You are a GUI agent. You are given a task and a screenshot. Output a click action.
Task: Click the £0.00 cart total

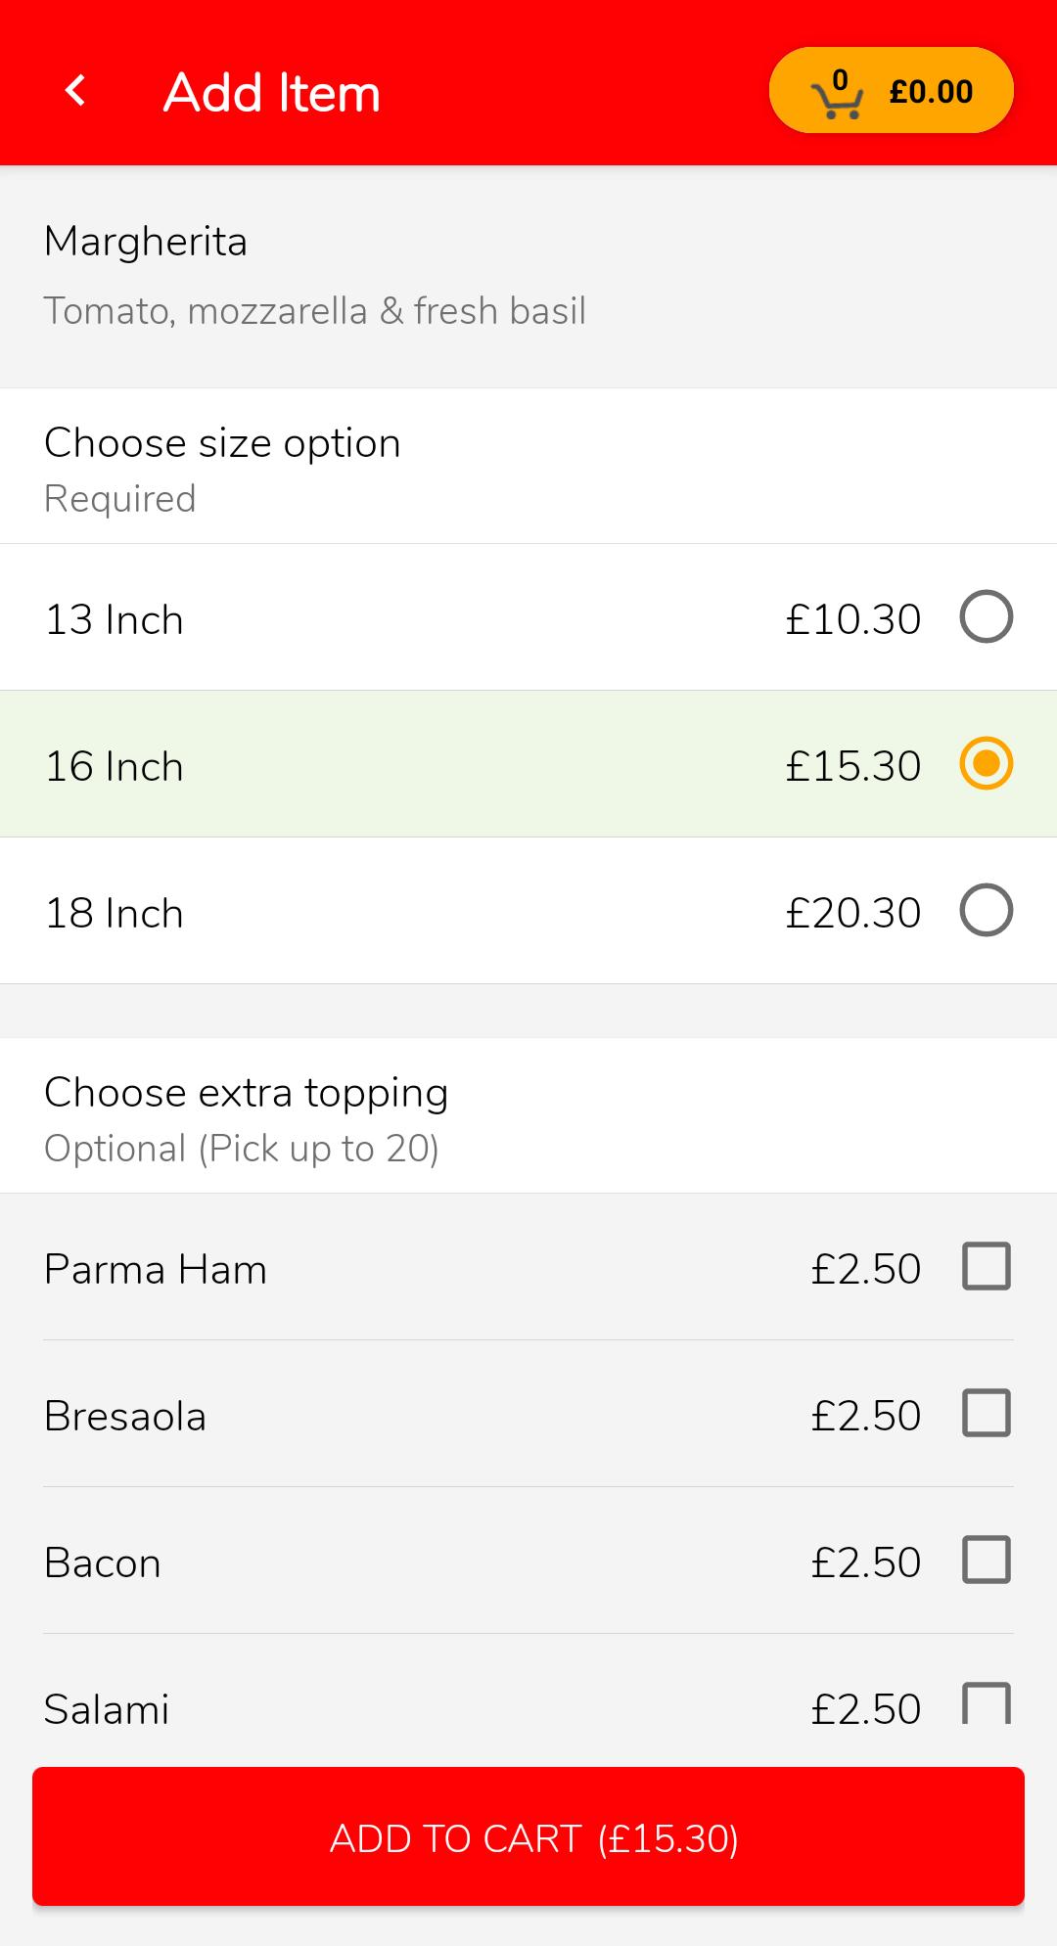coord(931,92)
